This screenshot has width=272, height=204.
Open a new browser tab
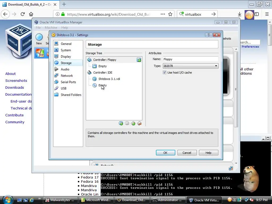[x=64, y=4]
